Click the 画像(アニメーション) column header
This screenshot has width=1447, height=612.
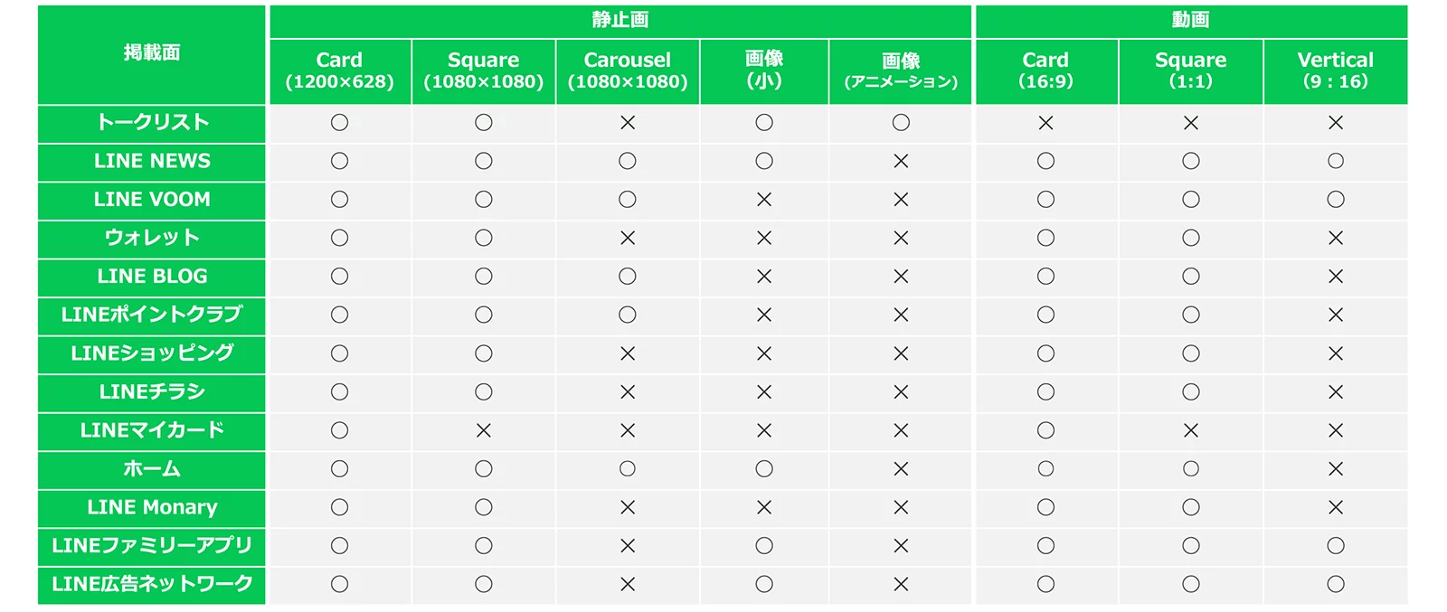(x=901, y=71)
